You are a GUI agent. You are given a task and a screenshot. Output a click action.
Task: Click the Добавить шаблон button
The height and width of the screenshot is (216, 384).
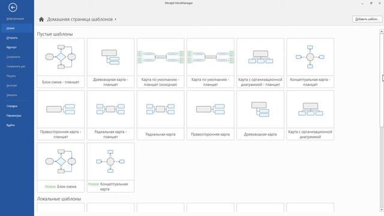(x=367, y=19)
